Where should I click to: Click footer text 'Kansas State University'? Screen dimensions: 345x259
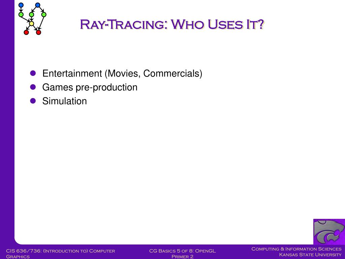[x=310, y=255]
